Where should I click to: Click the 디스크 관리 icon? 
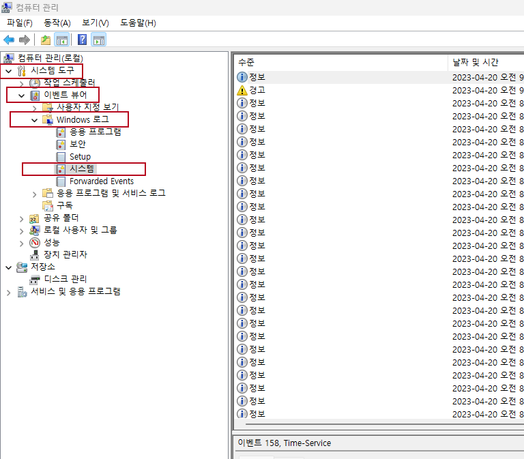click(34, 280)
